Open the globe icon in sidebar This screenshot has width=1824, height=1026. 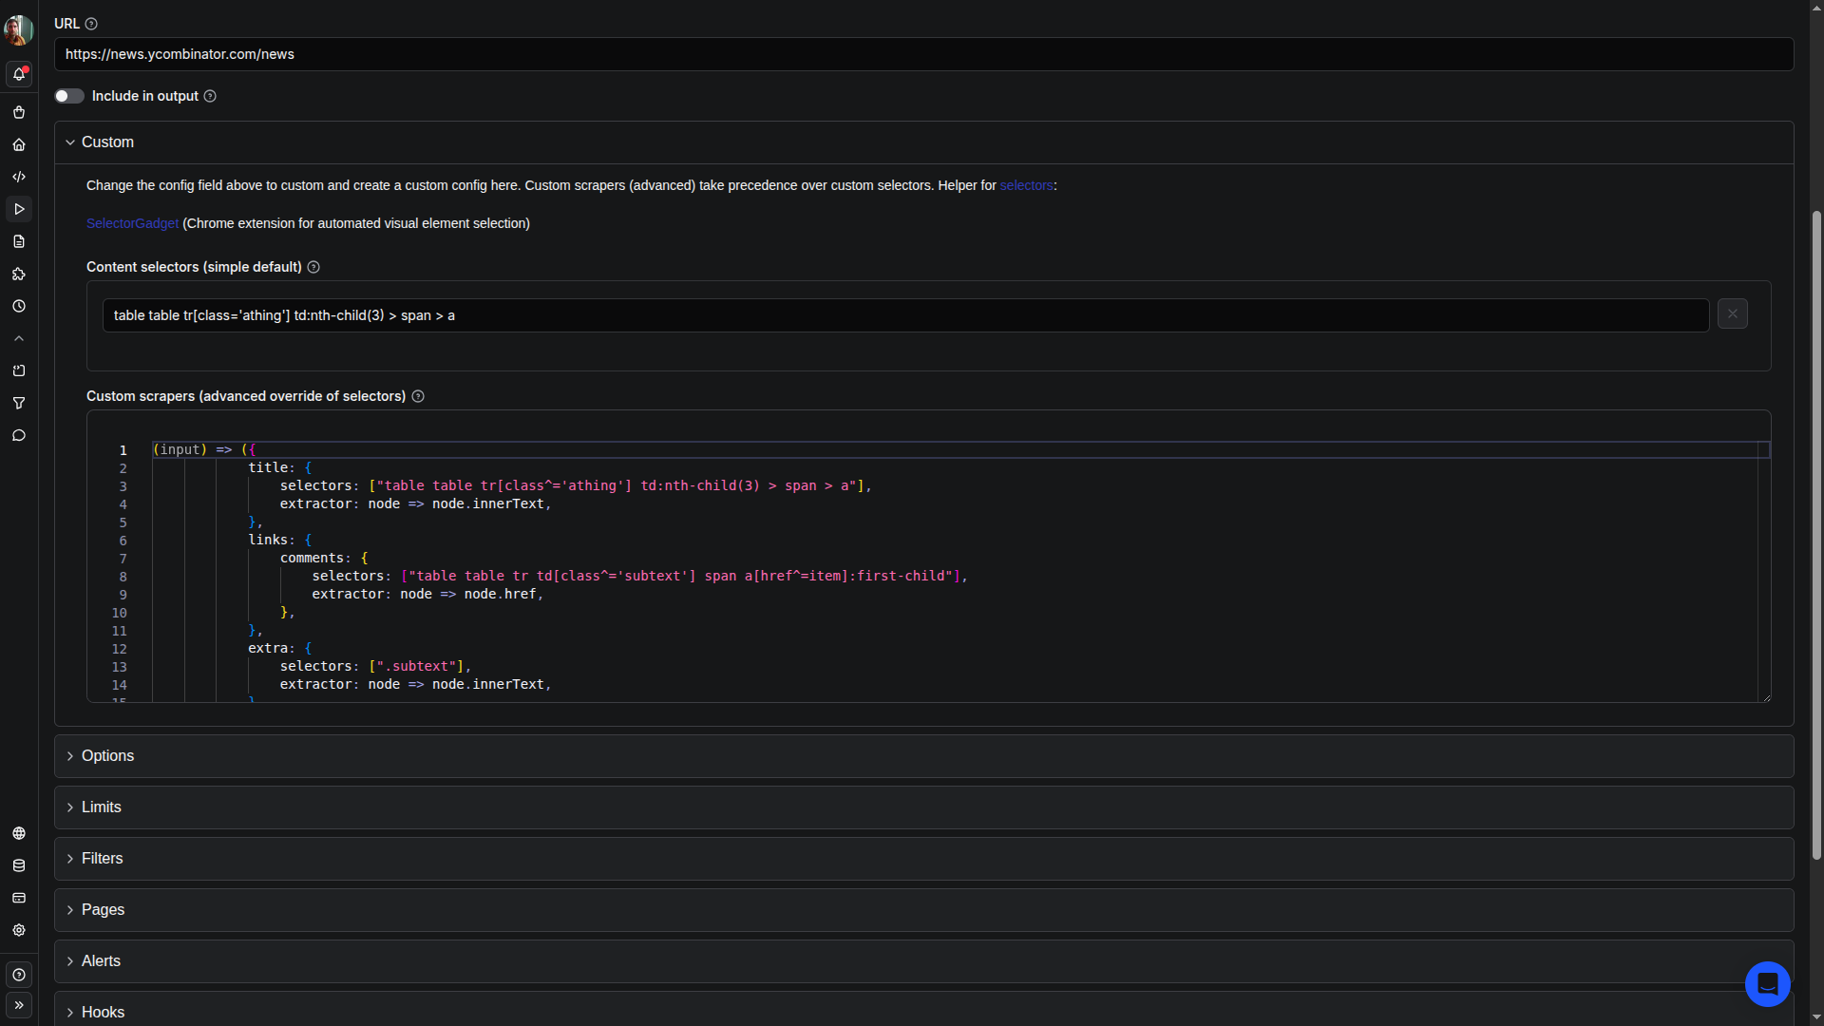(19, 833)
